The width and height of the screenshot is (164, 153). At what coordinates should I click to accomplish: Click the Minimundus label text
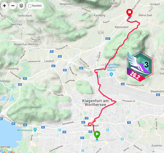point(25,130)
